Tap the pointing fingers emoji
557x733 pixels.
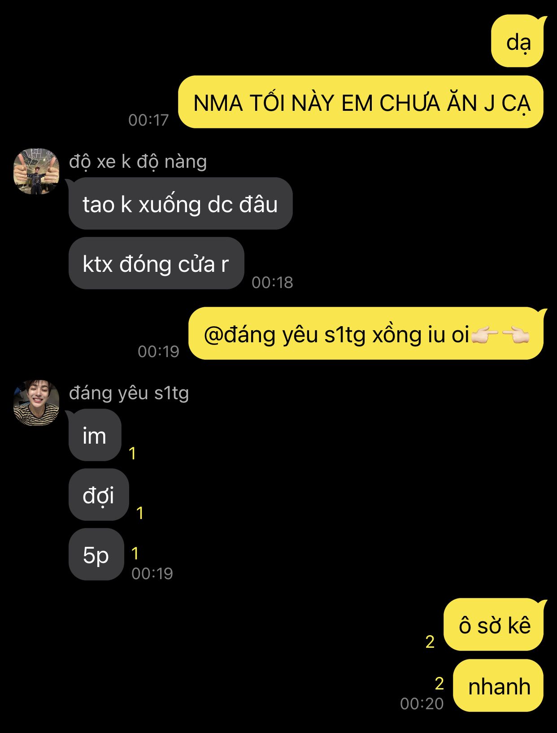(500, 335)
